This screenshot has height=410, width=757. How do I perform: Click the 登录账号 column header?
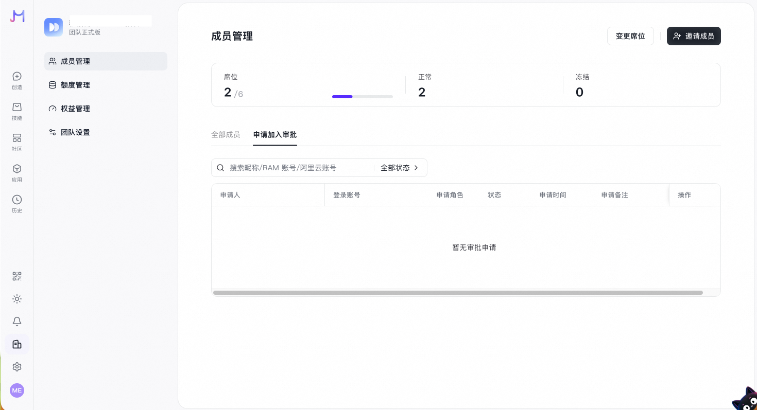point(347,195)
